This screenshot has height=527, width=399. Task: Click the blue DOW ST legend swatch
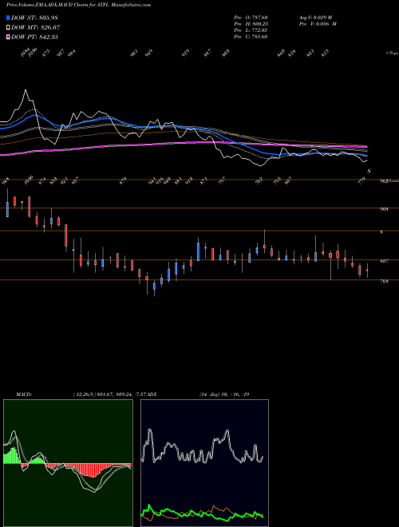pyautogui.click(x=9, y=18)
